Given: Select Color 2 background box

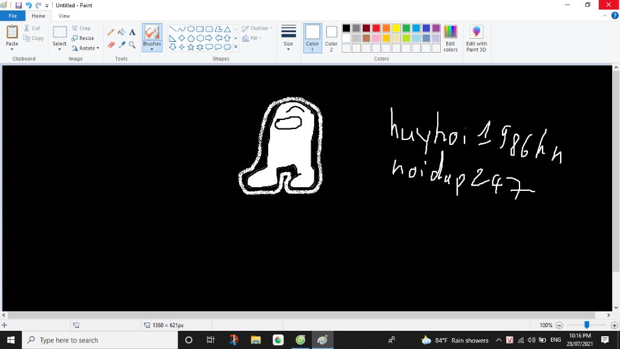Looking at the screenshot, I should tap(331, 38).
